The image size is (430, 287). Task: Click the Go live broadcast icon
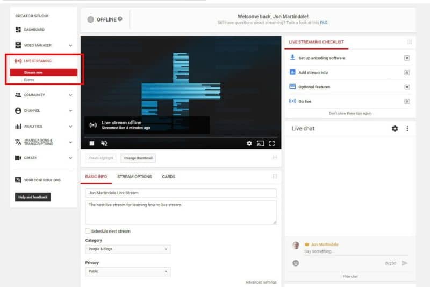tap(292, 101)
